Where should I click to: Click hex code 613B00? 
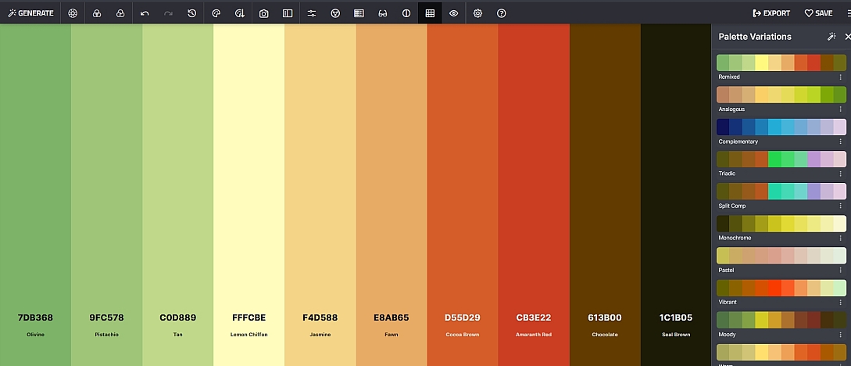click(605, 318)
